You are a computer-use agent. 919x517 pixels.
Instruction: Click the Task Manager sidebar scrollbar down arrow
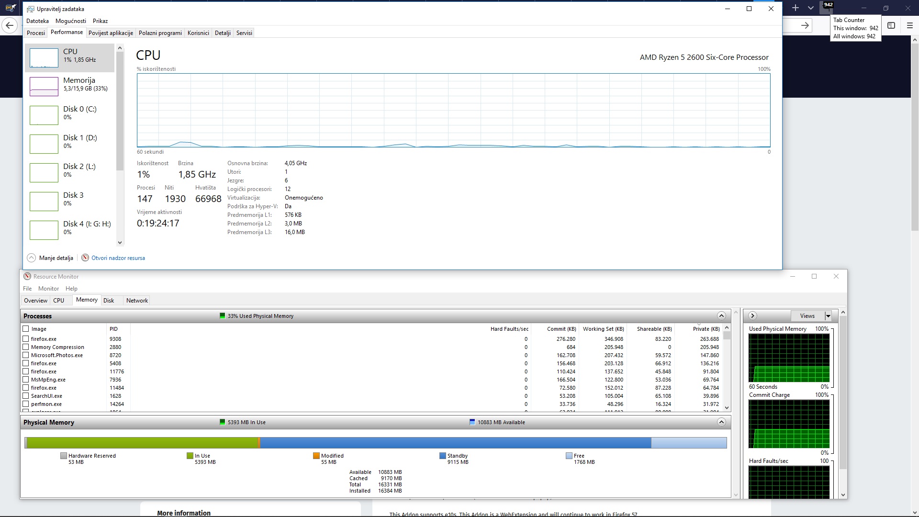click(x=120, y=243)
